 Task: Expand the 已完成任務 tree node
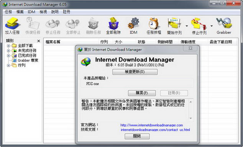(x=8, y=56)
